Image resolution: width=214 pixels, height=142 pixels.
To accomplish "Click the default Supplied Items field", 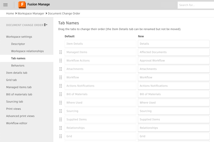I will 100,119.
